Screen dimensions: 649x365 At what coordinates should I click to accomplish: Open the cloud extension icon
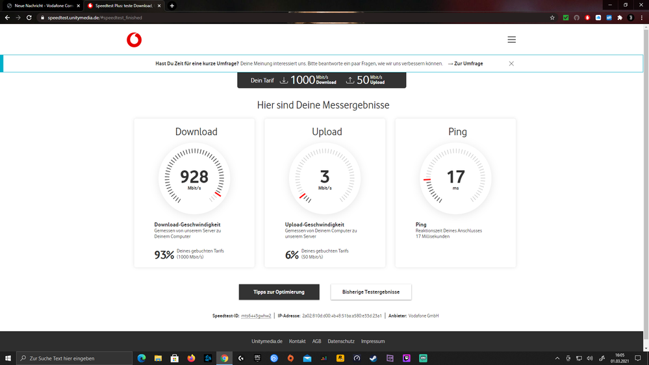[598, 18]
